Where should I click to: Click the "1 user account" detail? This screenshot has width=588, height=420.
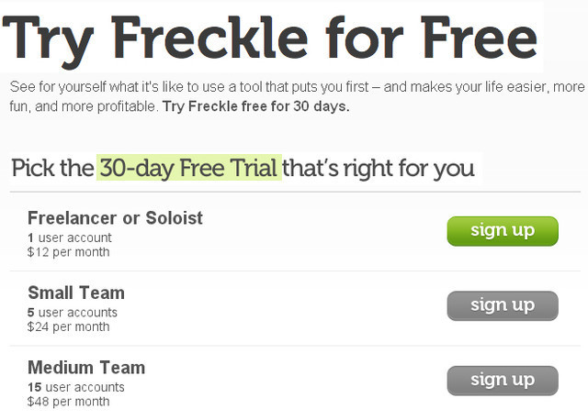tap(69, 238)
